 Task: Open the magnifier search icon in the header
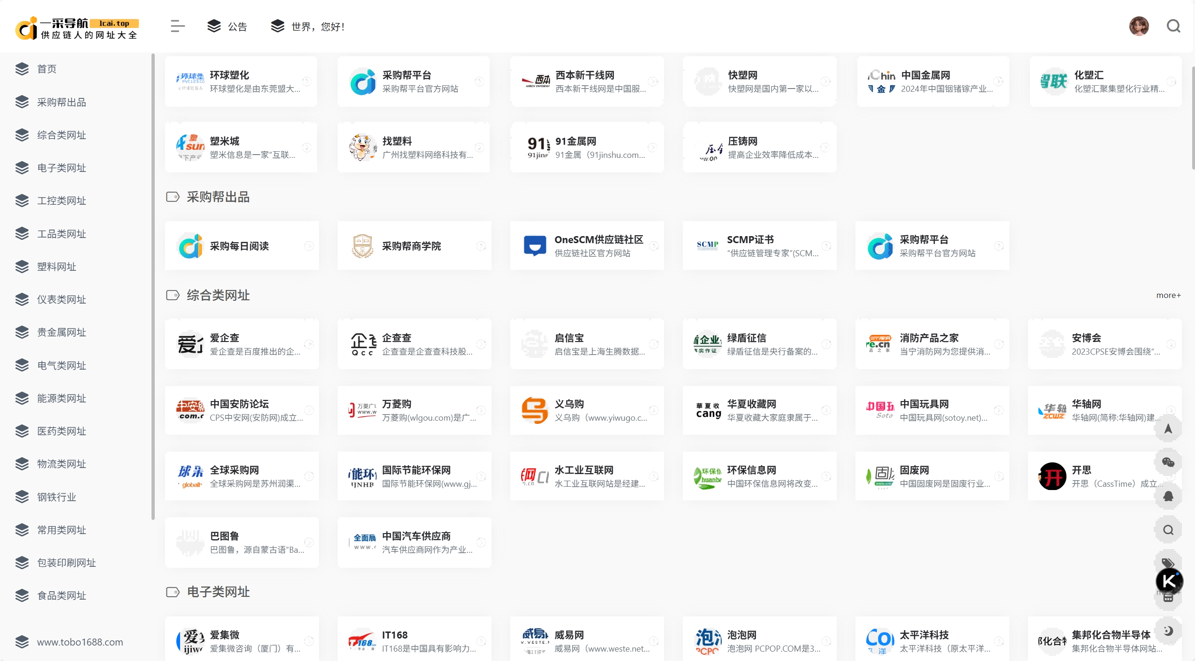(1173, 26)
